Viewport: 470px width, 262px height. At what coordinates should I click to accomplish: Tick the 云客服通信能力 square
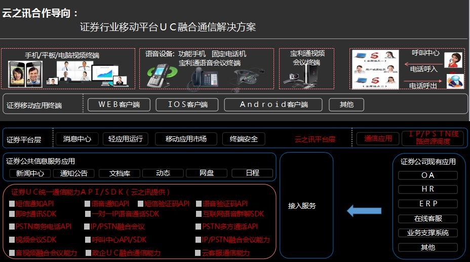(198, 253)
